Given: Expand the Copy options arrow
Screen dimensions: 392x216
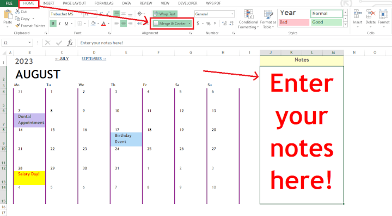Looking at the screenshot, I should [x=33, y=19].
